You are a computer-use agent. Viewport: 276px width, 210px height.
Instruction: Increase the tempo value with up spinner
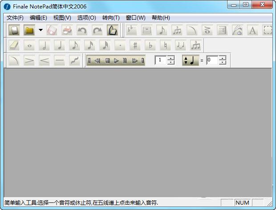point(223,58)
